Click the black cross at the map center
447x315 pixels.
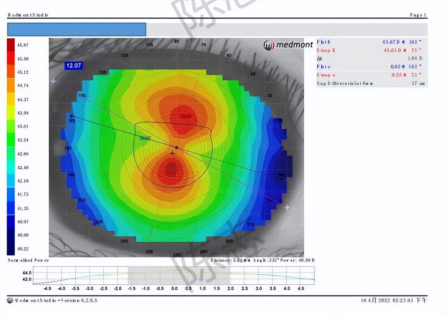(x=172, y=153)
